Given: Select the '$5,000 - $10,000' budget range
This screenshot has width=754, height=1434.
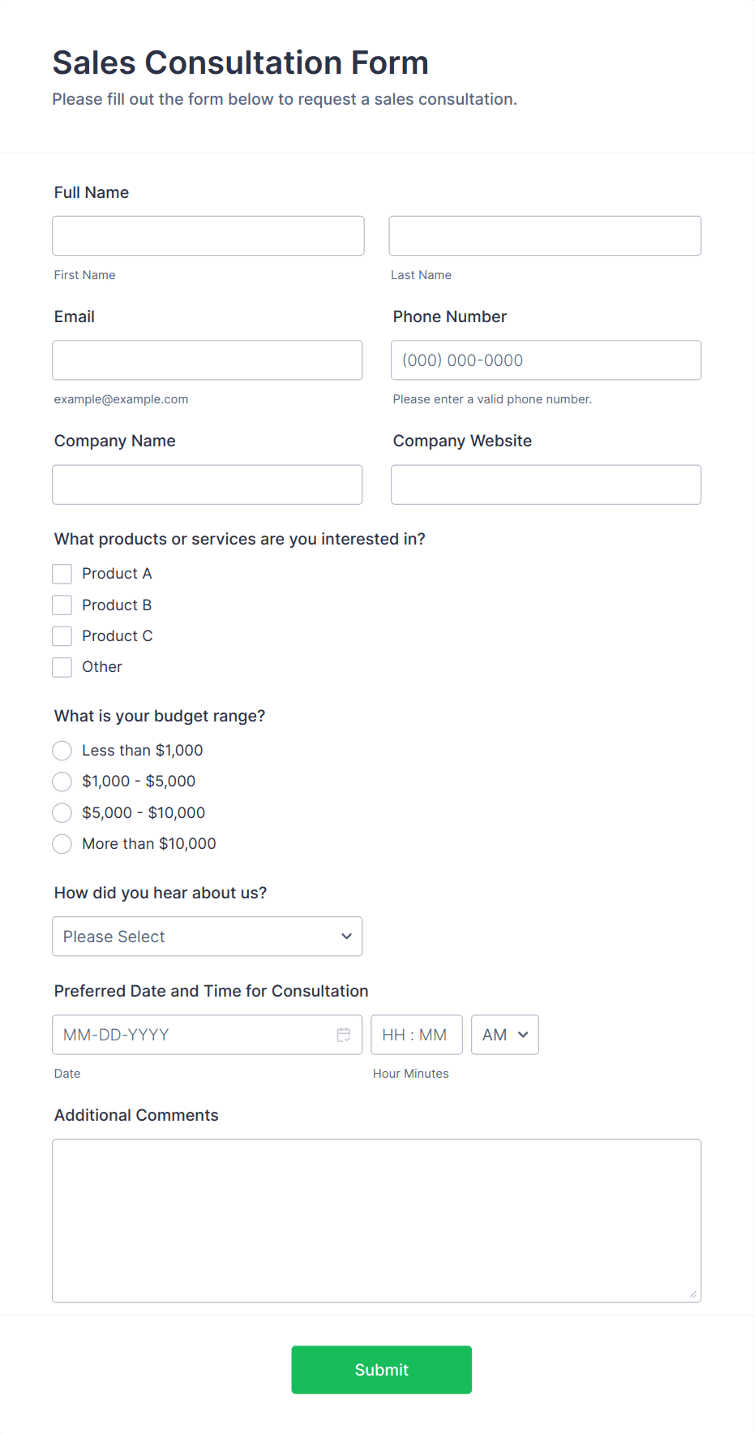Looking at the screenshot, I should pyautogui.click(x=62, y=812).
